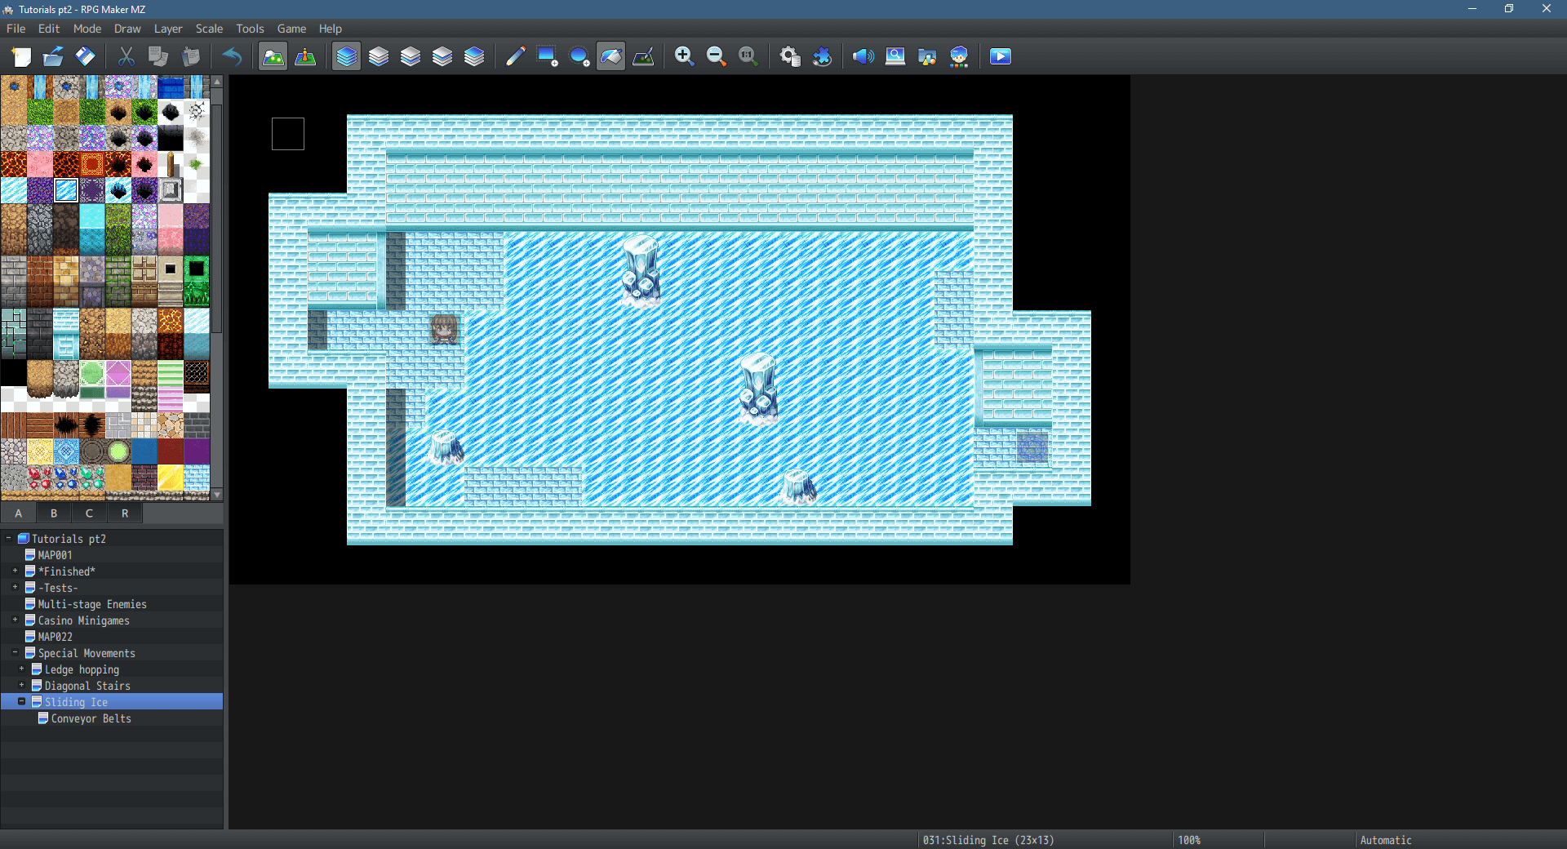Start playtest with the play icon

(1001, 56)
